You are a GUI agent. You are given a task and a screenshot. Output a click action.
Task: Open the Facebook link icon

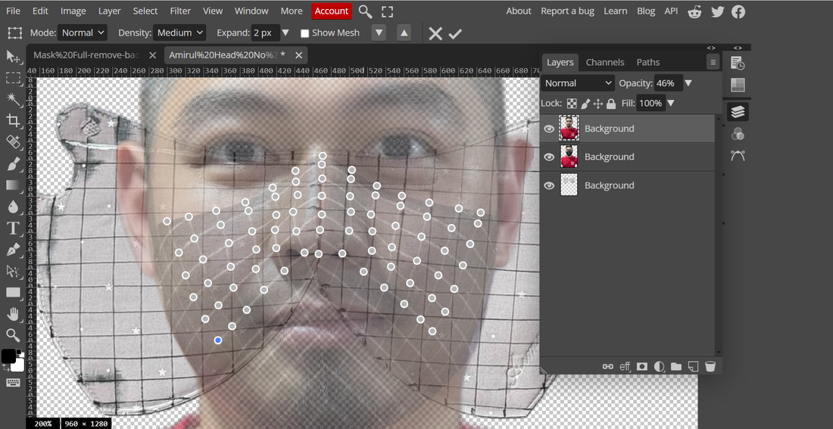[x=738, y=11]
